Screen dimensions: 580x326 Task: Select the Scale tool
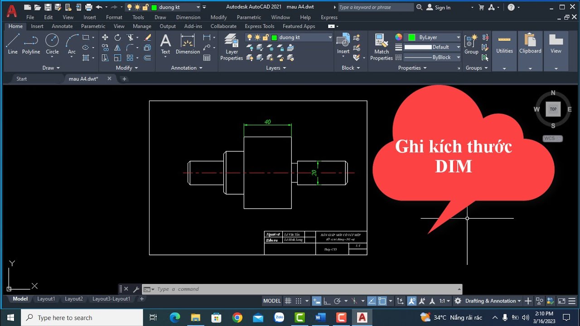tap(117, 58)
